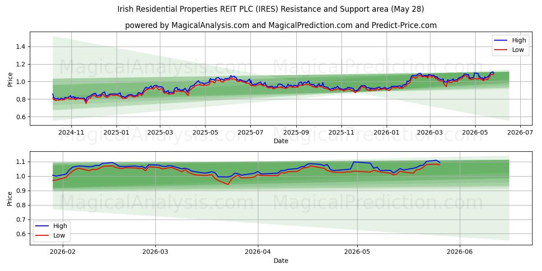Click the '2026-07' tick label

[520, 132]
